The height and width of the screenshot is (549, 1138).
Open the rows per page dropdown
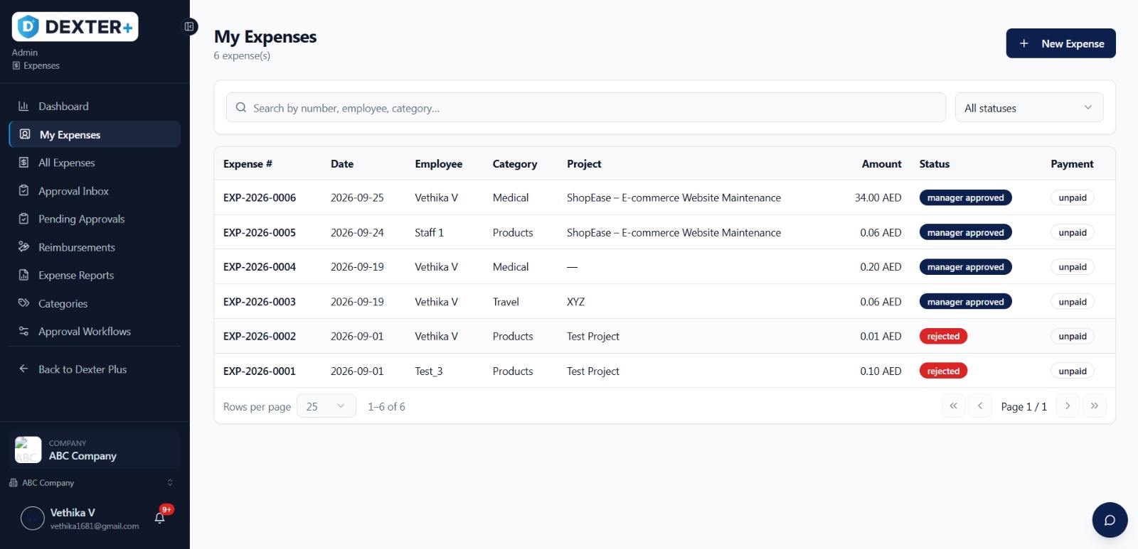point(326,406)
